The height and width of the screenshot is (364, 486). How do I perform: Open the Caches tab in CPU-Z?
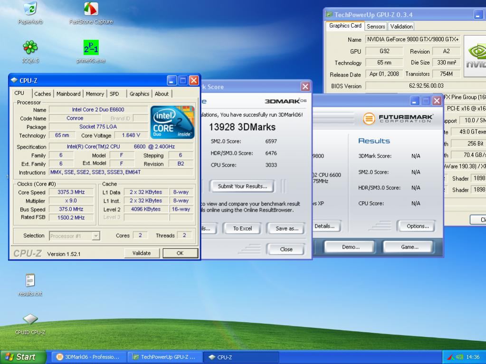[x=42, y=94]
